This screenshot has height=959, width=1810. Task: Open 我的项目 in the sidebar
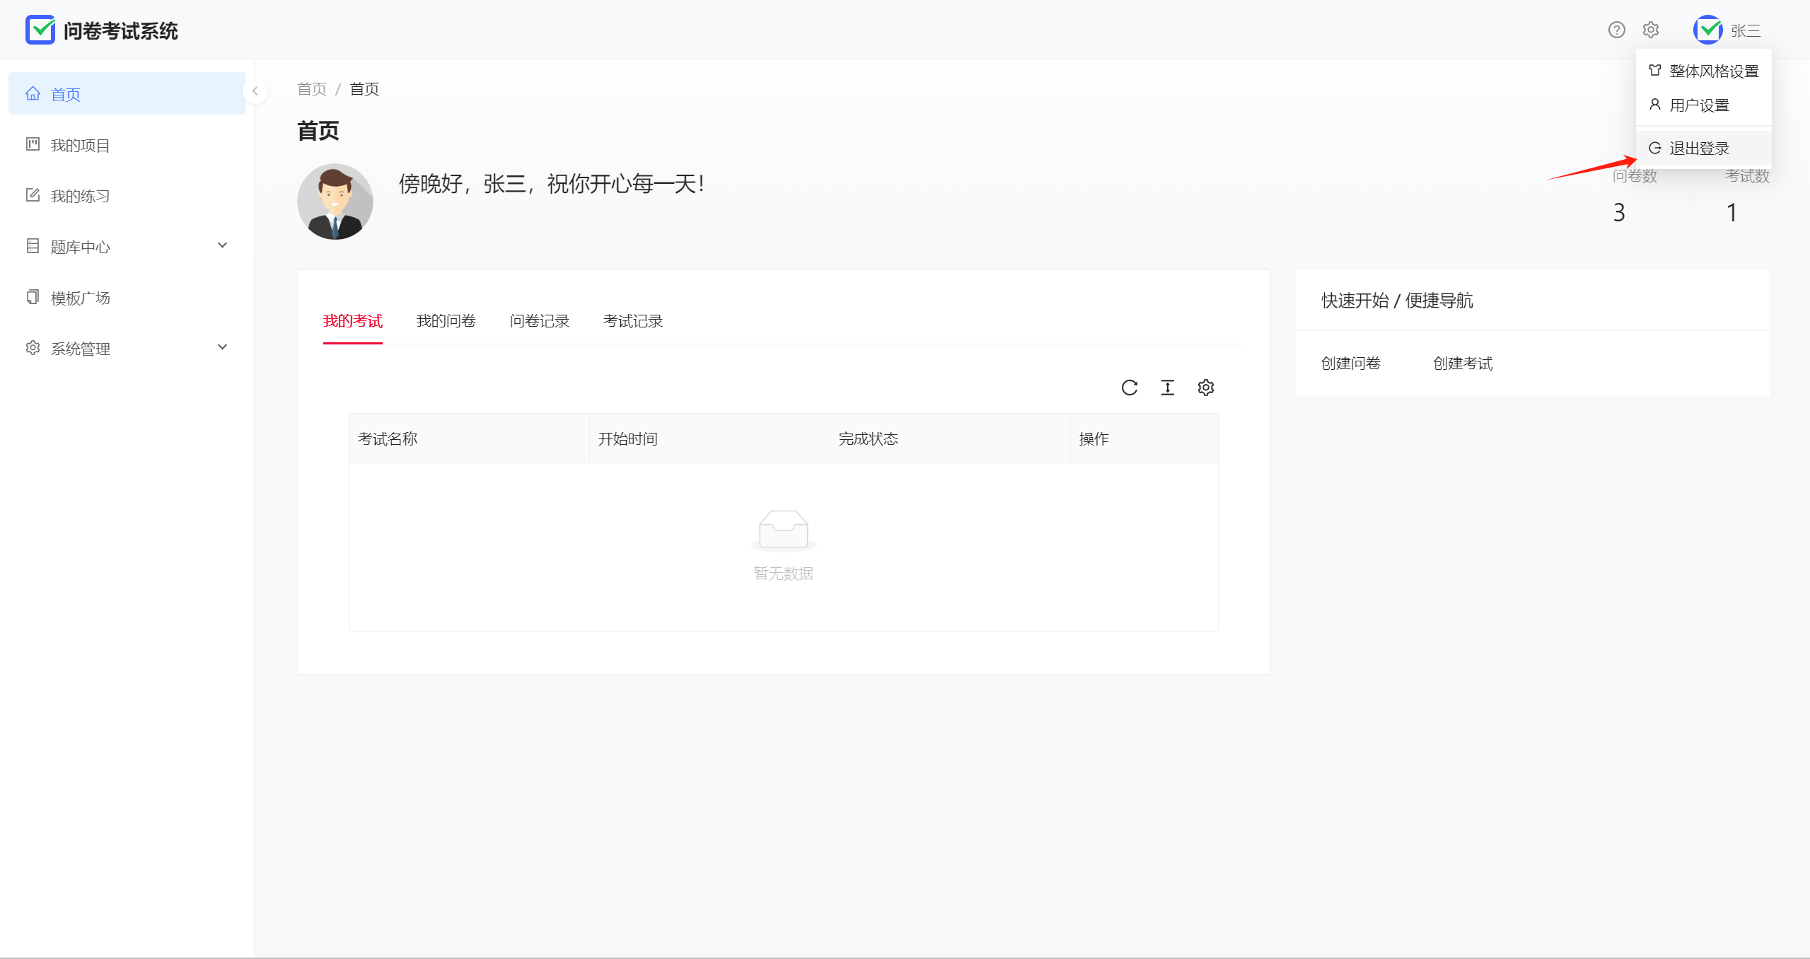pyautogui.click(x=127, y=145)
